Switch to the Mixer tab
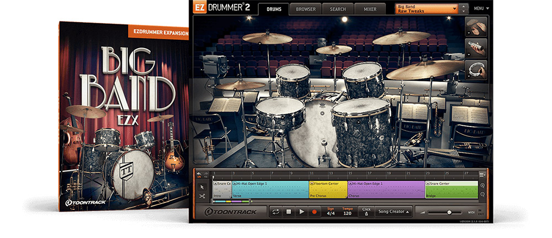Image resolution: width=552 pixels, height=238 pixels. coord(370,9)
